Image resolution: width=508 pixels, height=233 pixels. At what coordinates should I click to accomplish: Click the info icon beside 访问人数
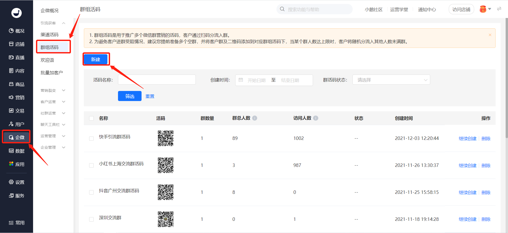pos(316,118)
